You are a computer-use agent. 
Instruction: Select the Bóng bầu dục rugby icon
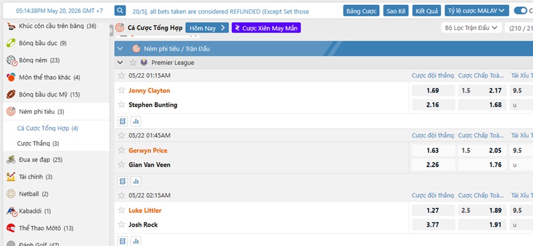coord(11,43)
